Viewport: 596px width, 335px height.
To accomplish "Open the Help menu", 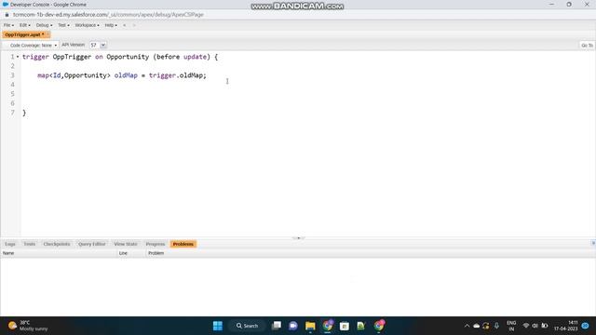I will pyautogui.click(x=111, y=25).
